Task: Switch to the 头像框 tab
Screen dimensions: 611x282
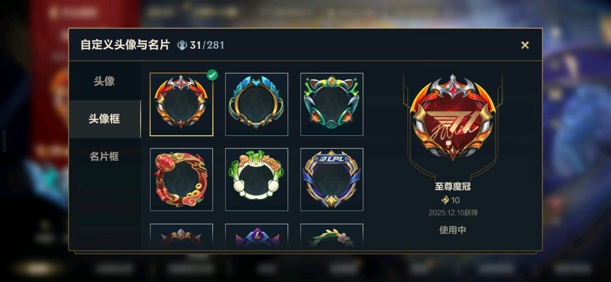Action: [x=104, y=119]
